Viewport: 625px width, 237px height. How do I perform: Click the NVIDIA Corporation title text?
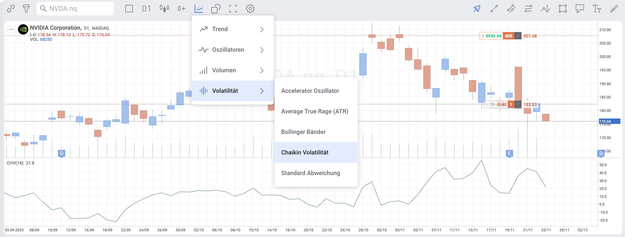pos(56,28)
